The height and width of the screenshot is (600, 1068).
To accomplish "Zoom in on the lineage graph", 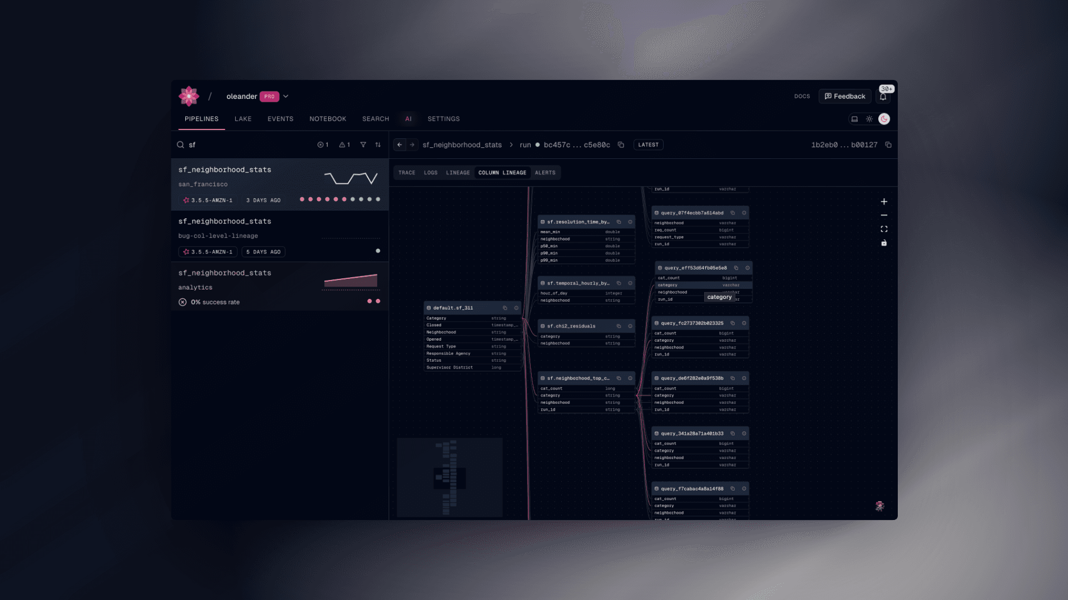I will click(884, 202).
